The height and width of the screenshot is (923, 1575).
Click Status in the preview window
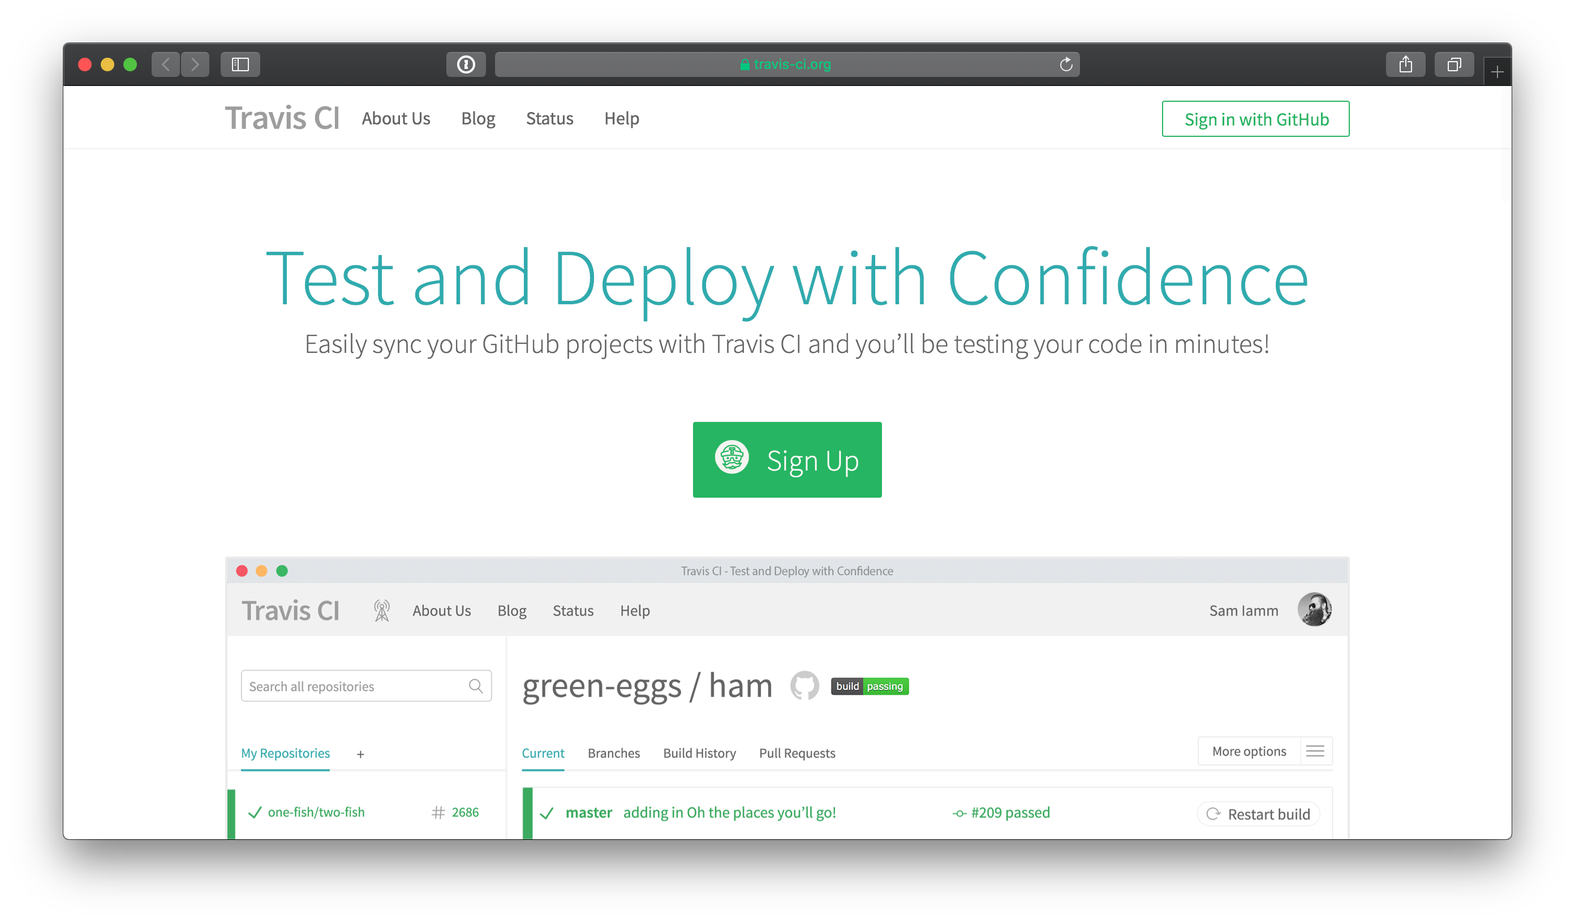point(573,611)
